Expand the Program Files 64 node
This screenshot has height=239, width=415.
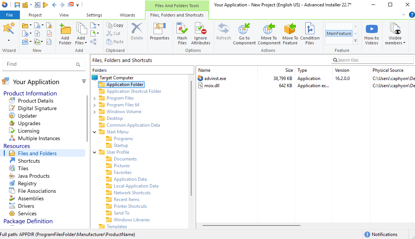[x=95, y=104]
